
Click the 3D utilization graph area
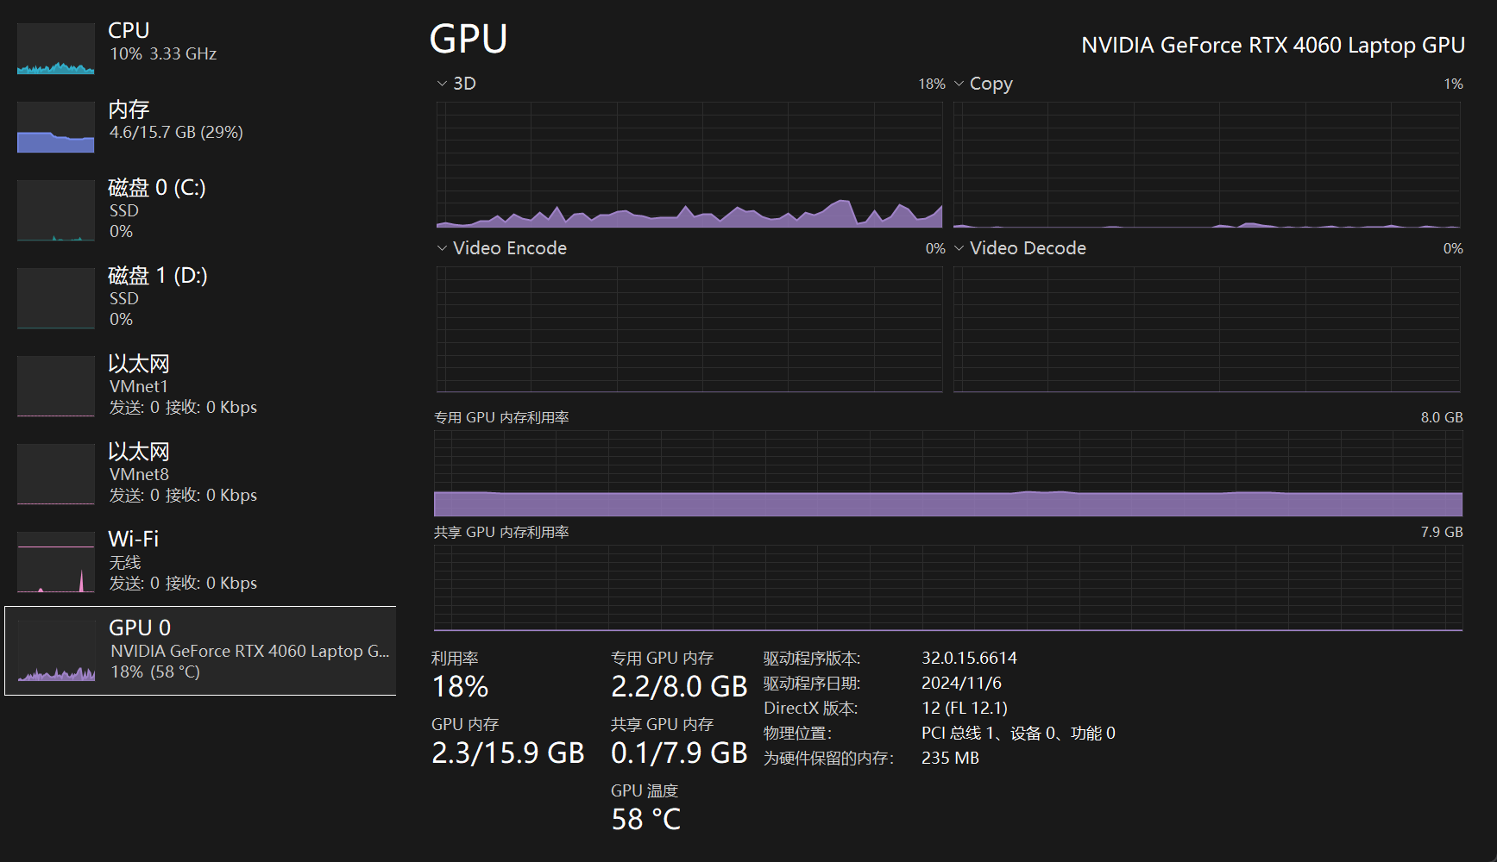pyautogui.click(x=689, y=164)
